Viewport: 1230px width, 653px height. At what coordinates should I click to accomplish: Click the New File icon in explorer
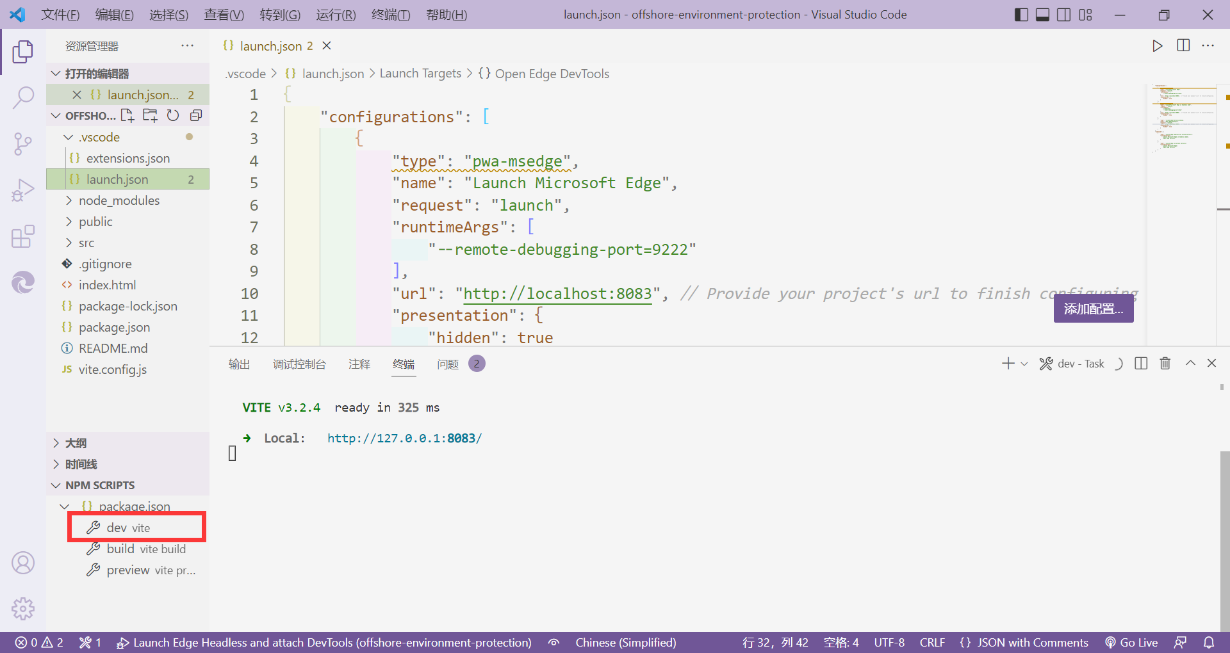point(127,115)
